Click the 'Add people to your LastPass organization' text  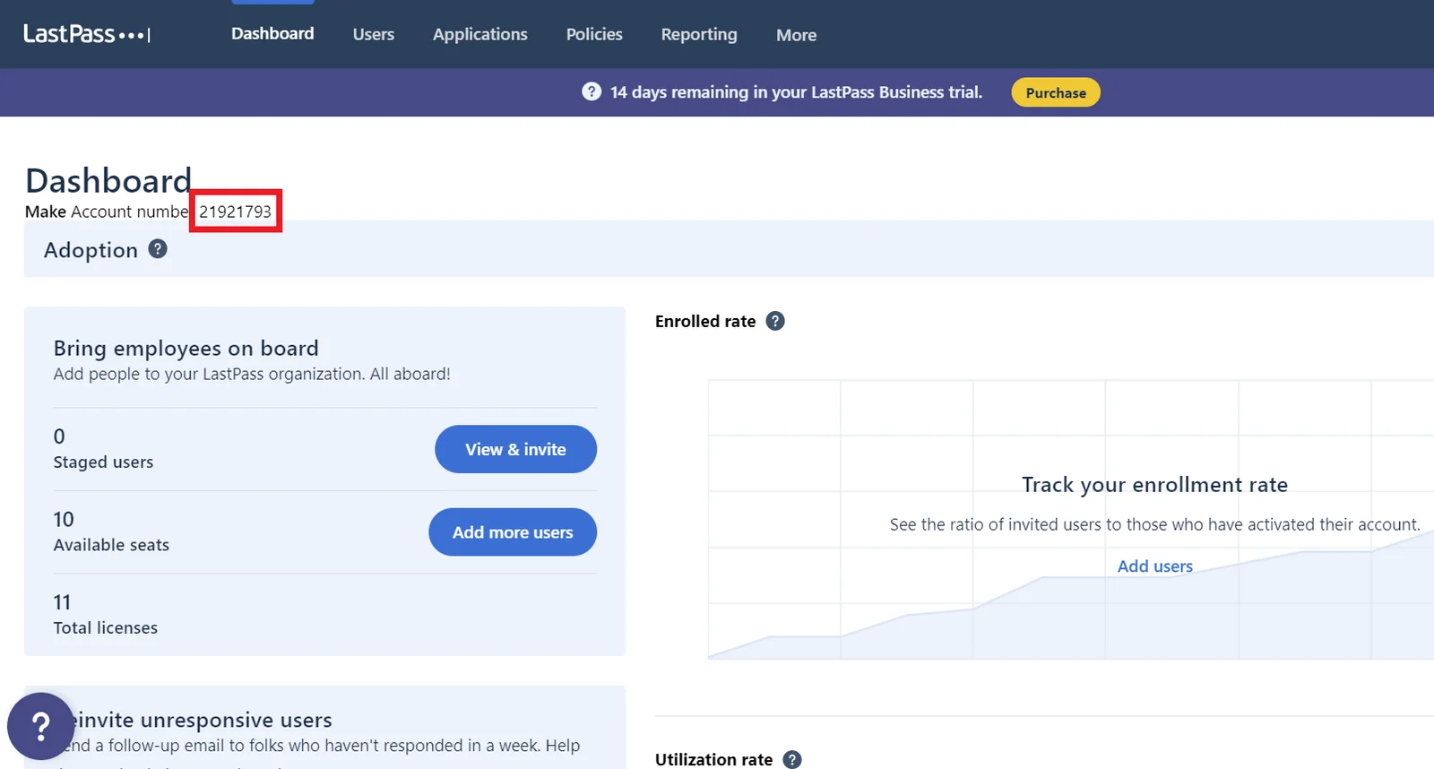pos(252,374)
